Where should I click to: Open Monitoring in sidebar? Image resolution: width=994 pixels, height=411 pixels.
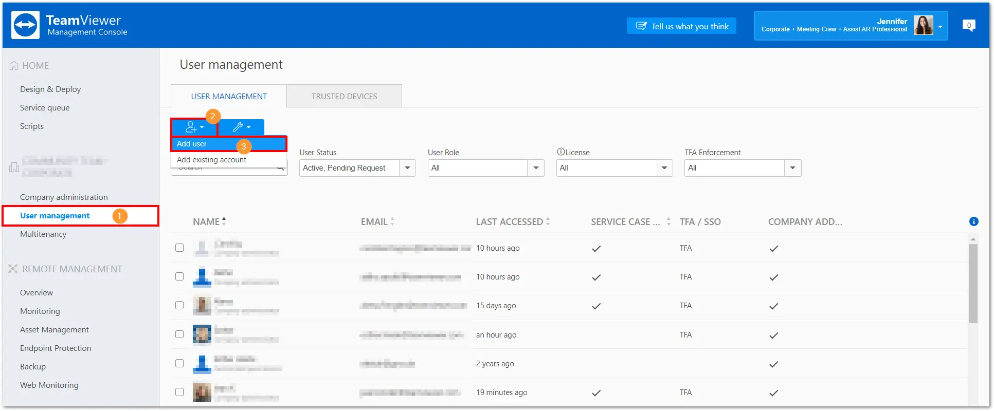[x=40, y=311]
